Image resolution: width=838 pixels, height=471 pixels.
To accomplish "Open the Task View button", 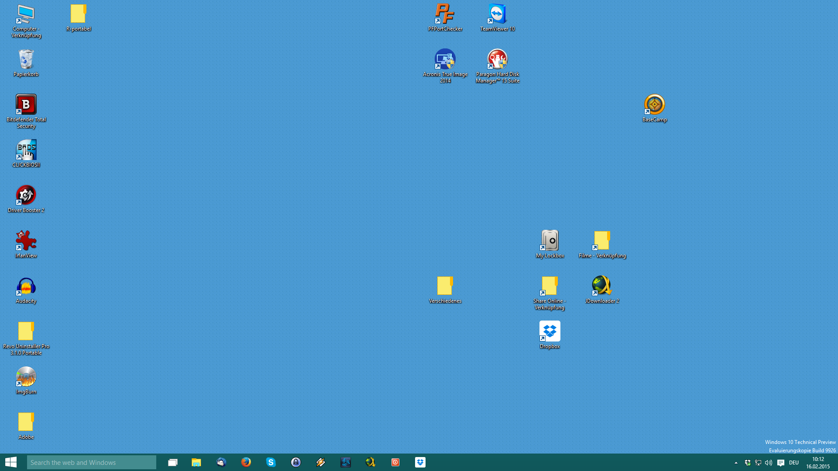I will click(173, 462).
